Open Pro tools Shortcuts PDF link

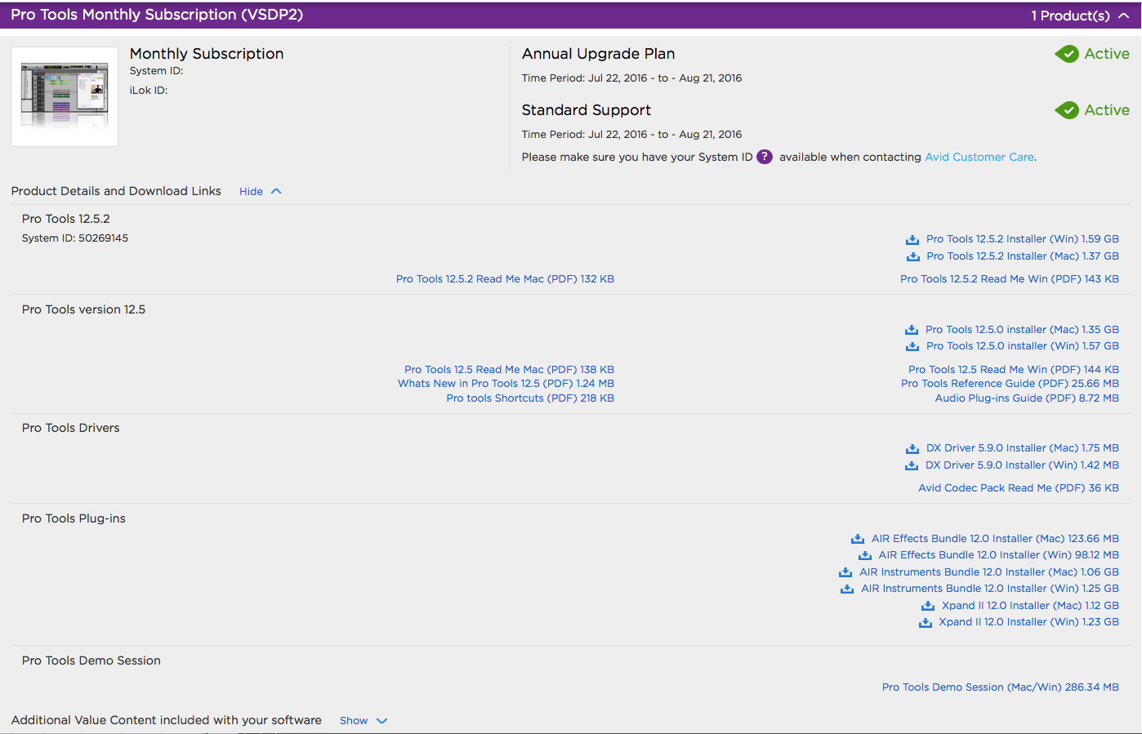(x=529, y=398)
